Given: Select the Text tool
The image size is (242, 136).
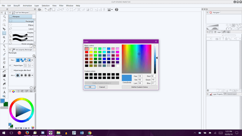Looking at the screenshot, I should coord(4,92).
